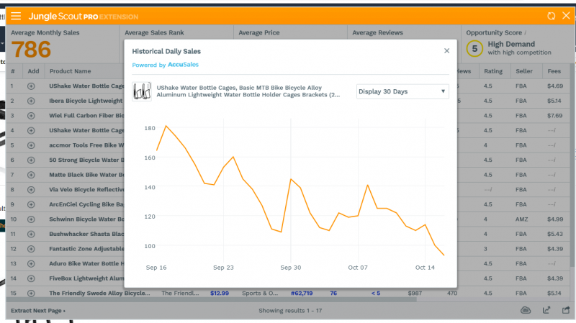Add The Friendly Swede Alloy product

(x=31, y=294)
